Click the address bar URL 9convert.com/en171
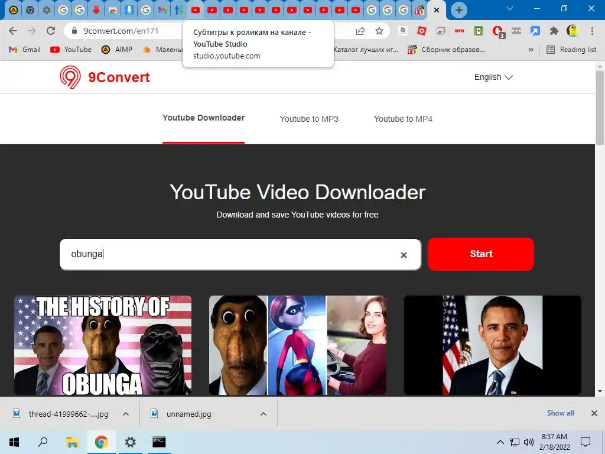The image size is (605, 454). click(121, 31)
